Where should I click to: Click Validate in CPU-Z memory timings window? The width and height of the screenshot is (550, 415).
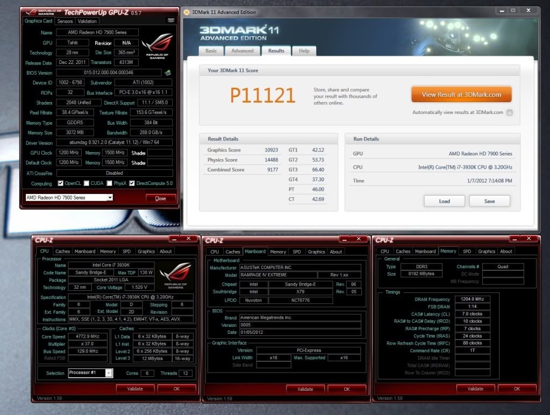coord(475,389)
